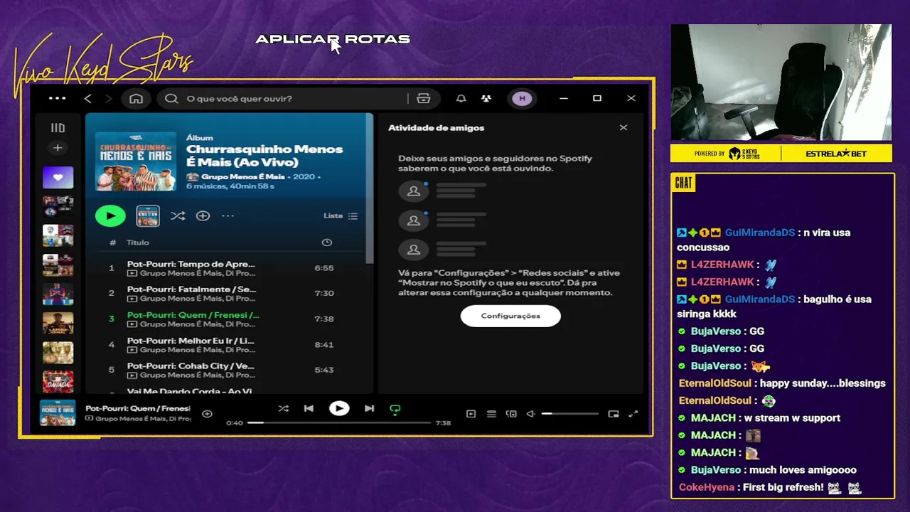Open the queue icon

click(x=491, y=414)
